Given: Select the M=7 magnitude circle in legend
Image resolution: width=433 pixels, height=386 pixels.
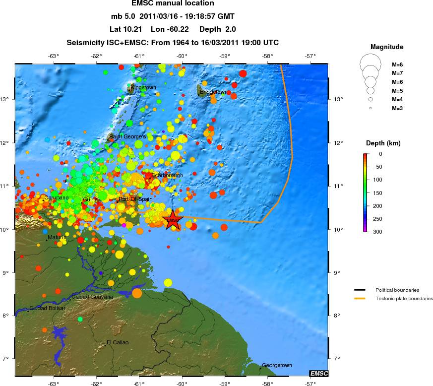Looking at the screenshot, I should (371, 72).
